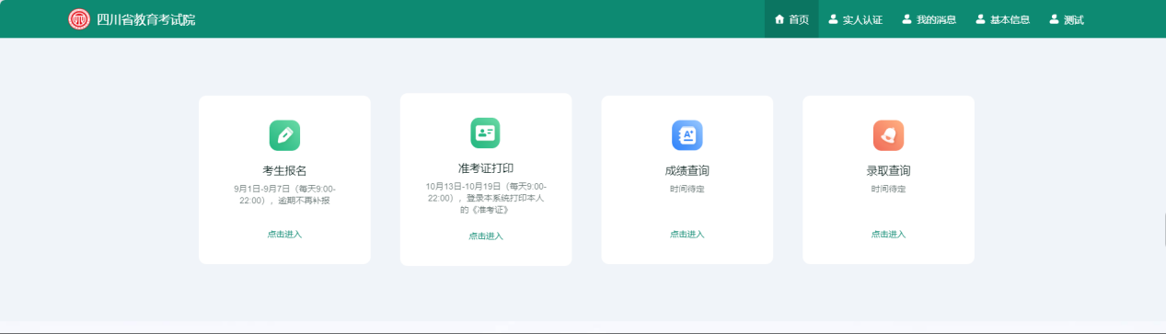The width and height of the screenshot is (1166, 334).
Task: Click the person icon beside 我的消息
Action: pyautogui.click(x=906, y=19)
